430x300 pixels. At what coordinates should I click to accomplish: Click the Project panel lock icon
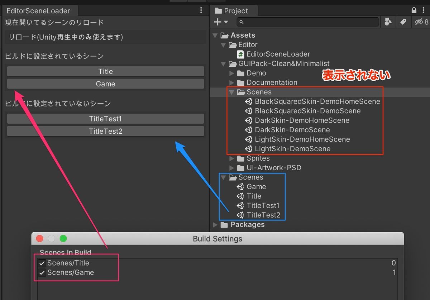pyautogui.click(x=414, y=10)
